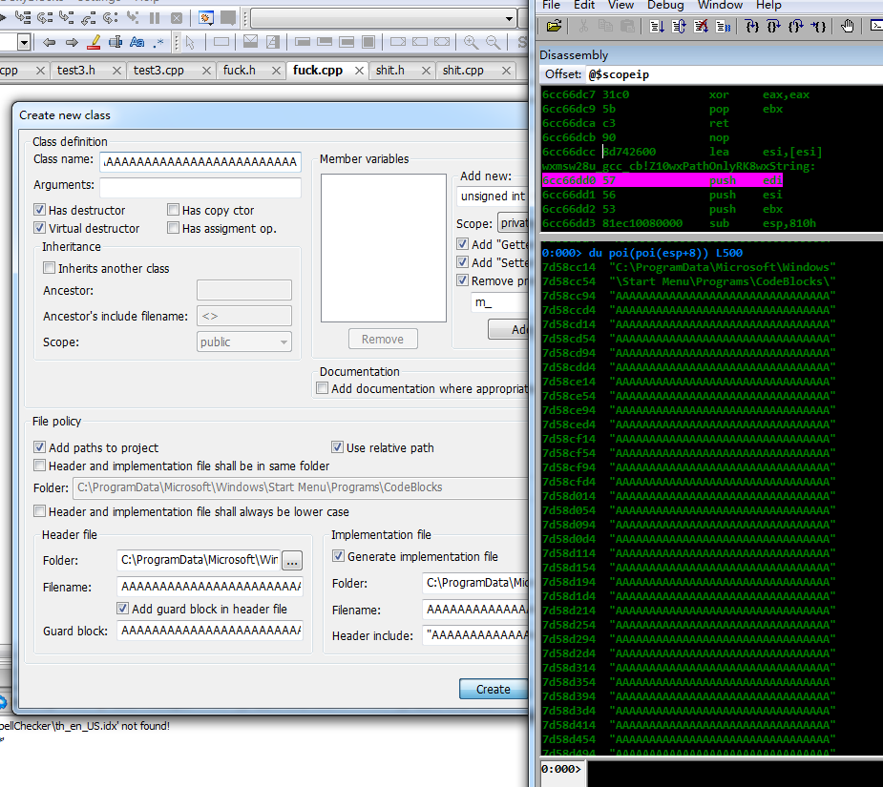Click the Create button
This screenshot has height=787, width=883.
point(494,689)
